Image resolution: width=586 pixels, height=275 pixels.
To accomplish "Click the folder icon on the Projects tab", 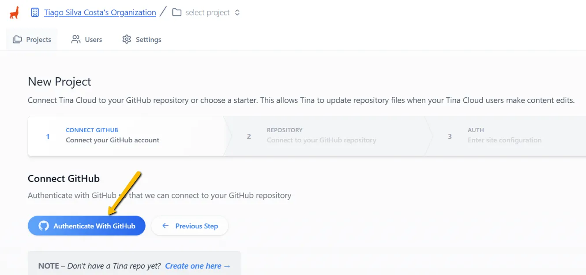I will pos(18,39).
